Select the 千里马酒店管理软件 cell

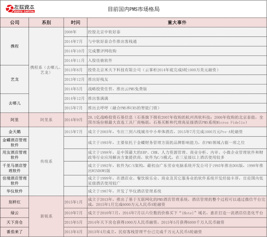tap(14, 168)
